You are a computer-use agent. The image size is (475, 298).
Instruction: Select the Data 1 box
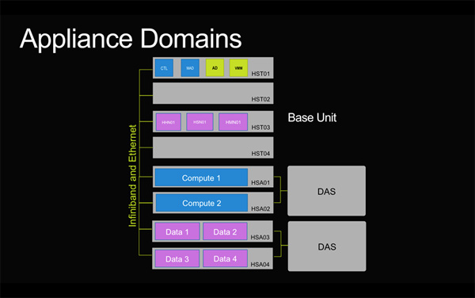[177, 231]
